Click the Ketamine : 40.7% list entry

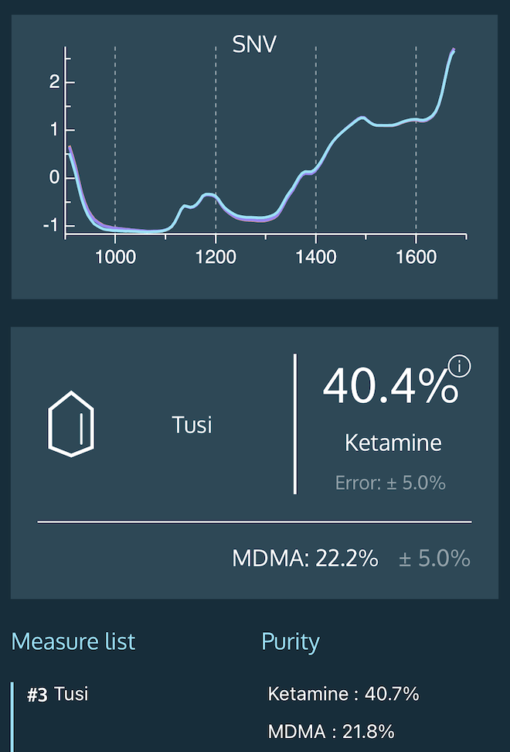pos(343,694)
